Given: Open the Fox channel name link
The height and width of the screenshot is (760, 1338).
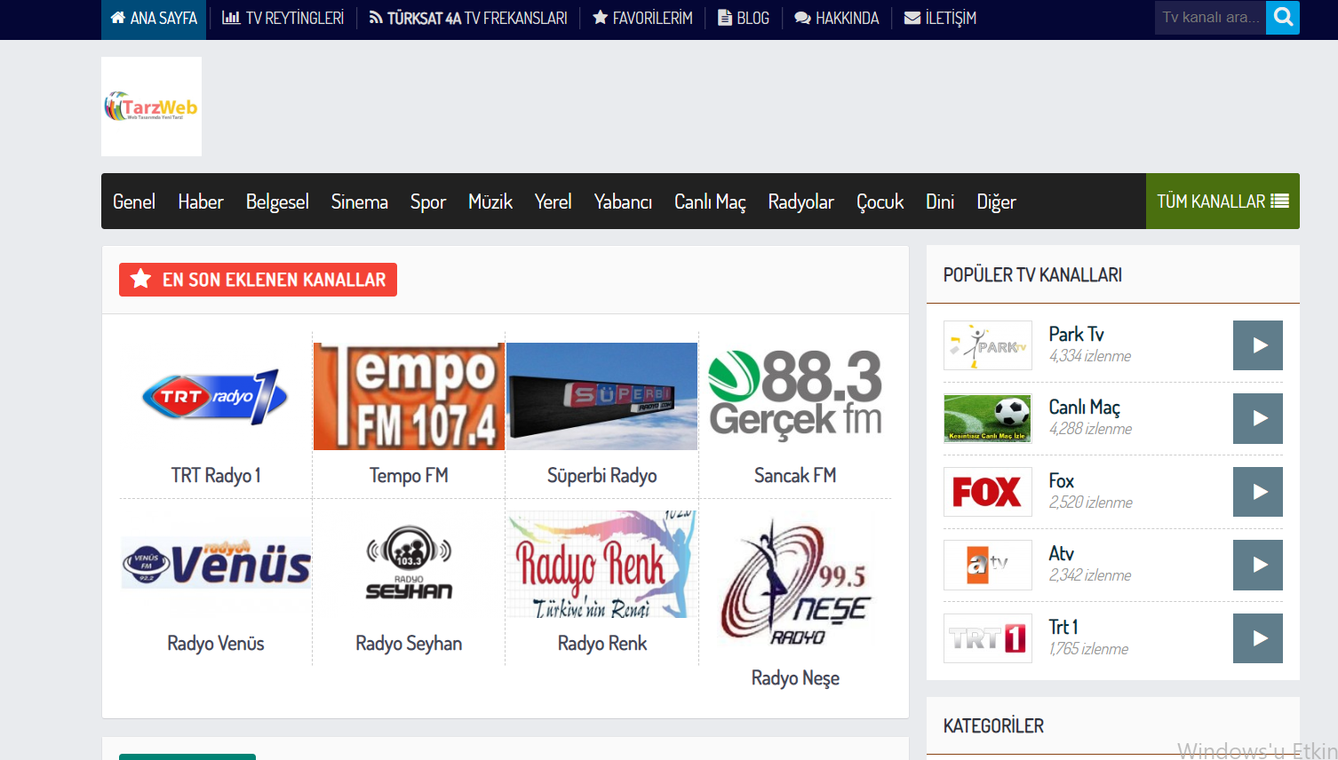Looking at the screenshot, I should (1061, 481).
